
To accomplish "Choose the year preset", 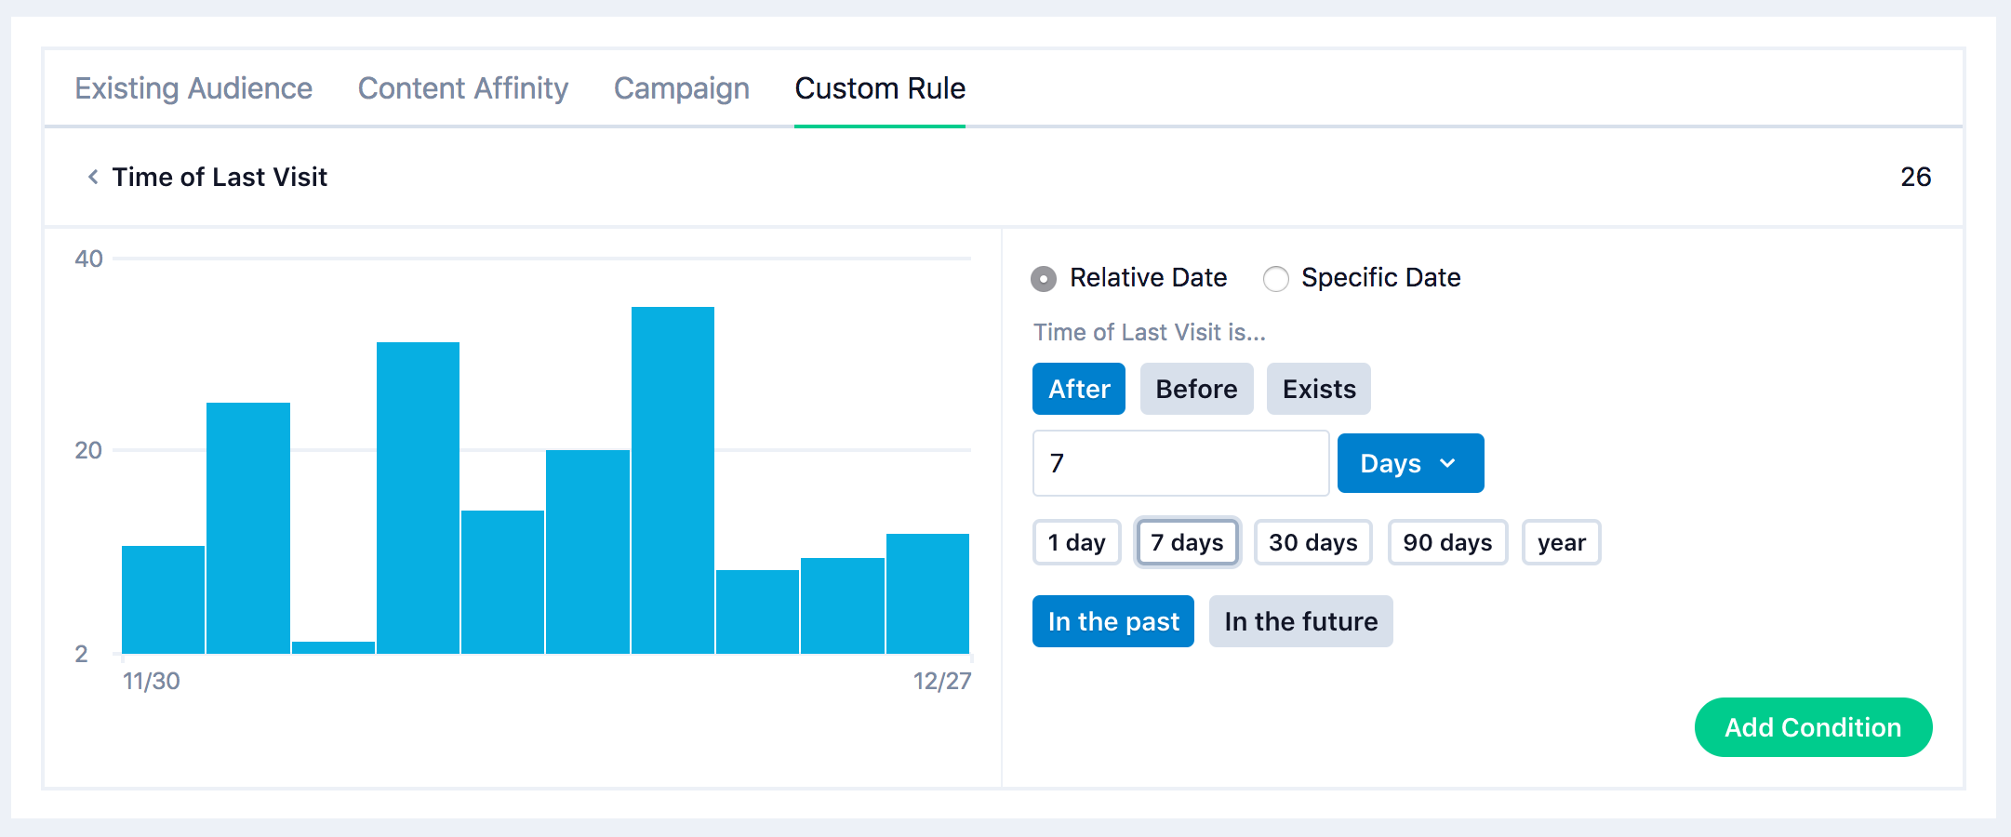I will [1560, 542].
